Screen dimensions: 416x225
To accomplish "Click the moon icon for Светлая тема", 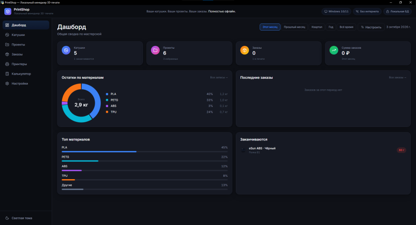I will click(7, 218).
